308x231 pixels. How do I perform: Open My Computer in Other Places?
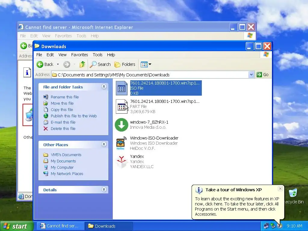[x=62, y=167]
